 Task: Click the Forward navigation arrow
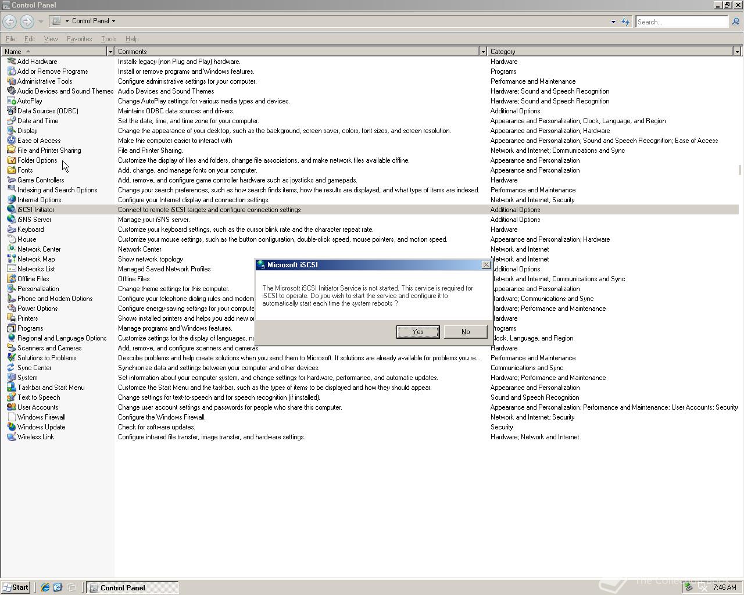point(27,21)
